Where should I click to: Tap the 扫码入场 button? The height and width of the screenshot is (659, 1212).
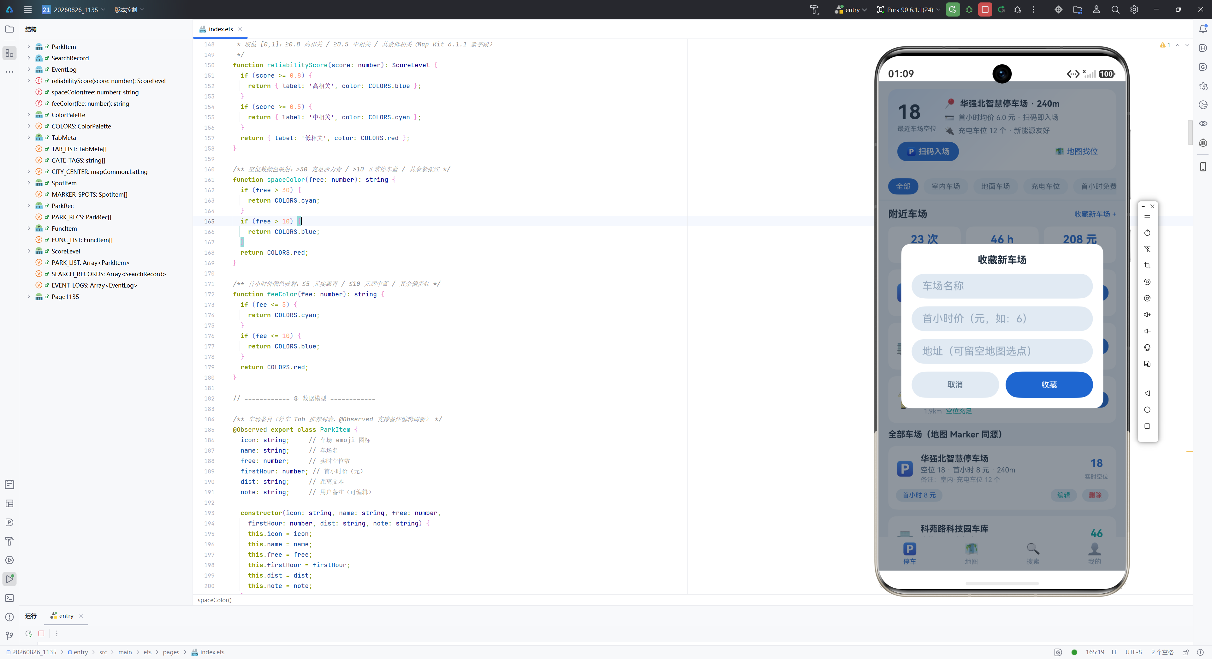(928, 151)
